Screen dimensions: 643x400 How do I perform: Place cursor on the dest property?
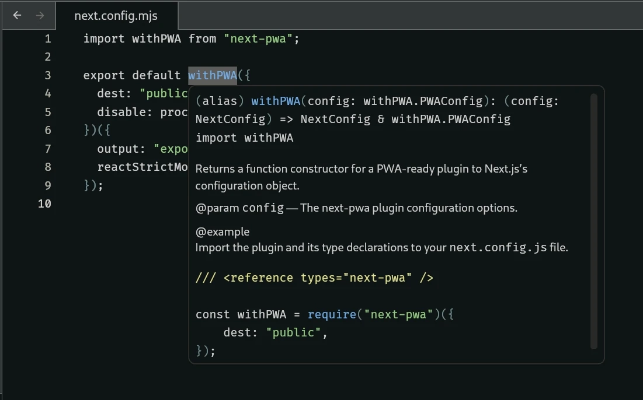pos(111,93)
